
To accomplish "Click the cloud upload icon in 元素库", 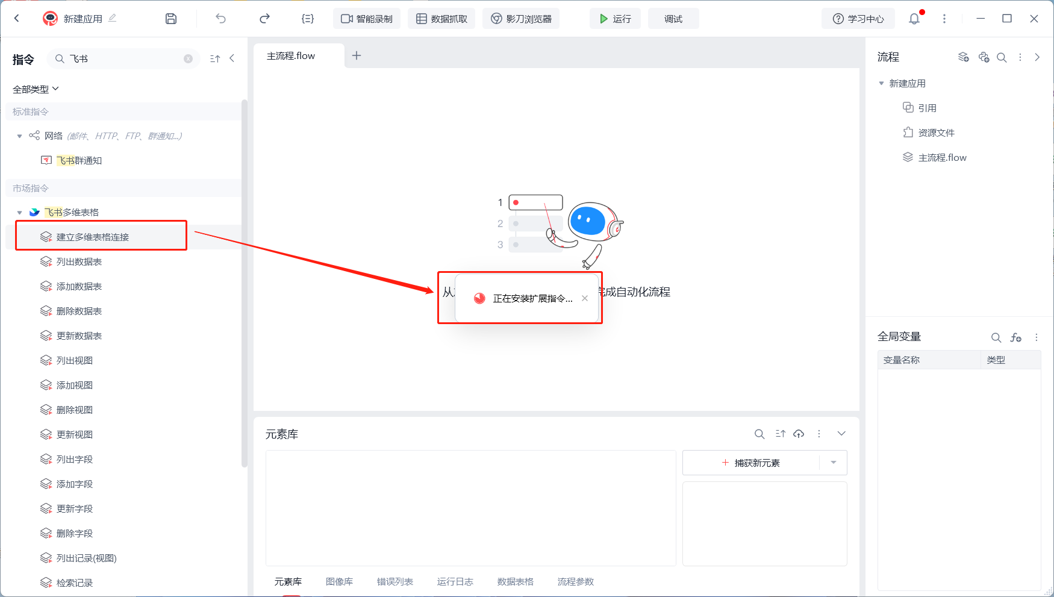I will coord(799,434).
